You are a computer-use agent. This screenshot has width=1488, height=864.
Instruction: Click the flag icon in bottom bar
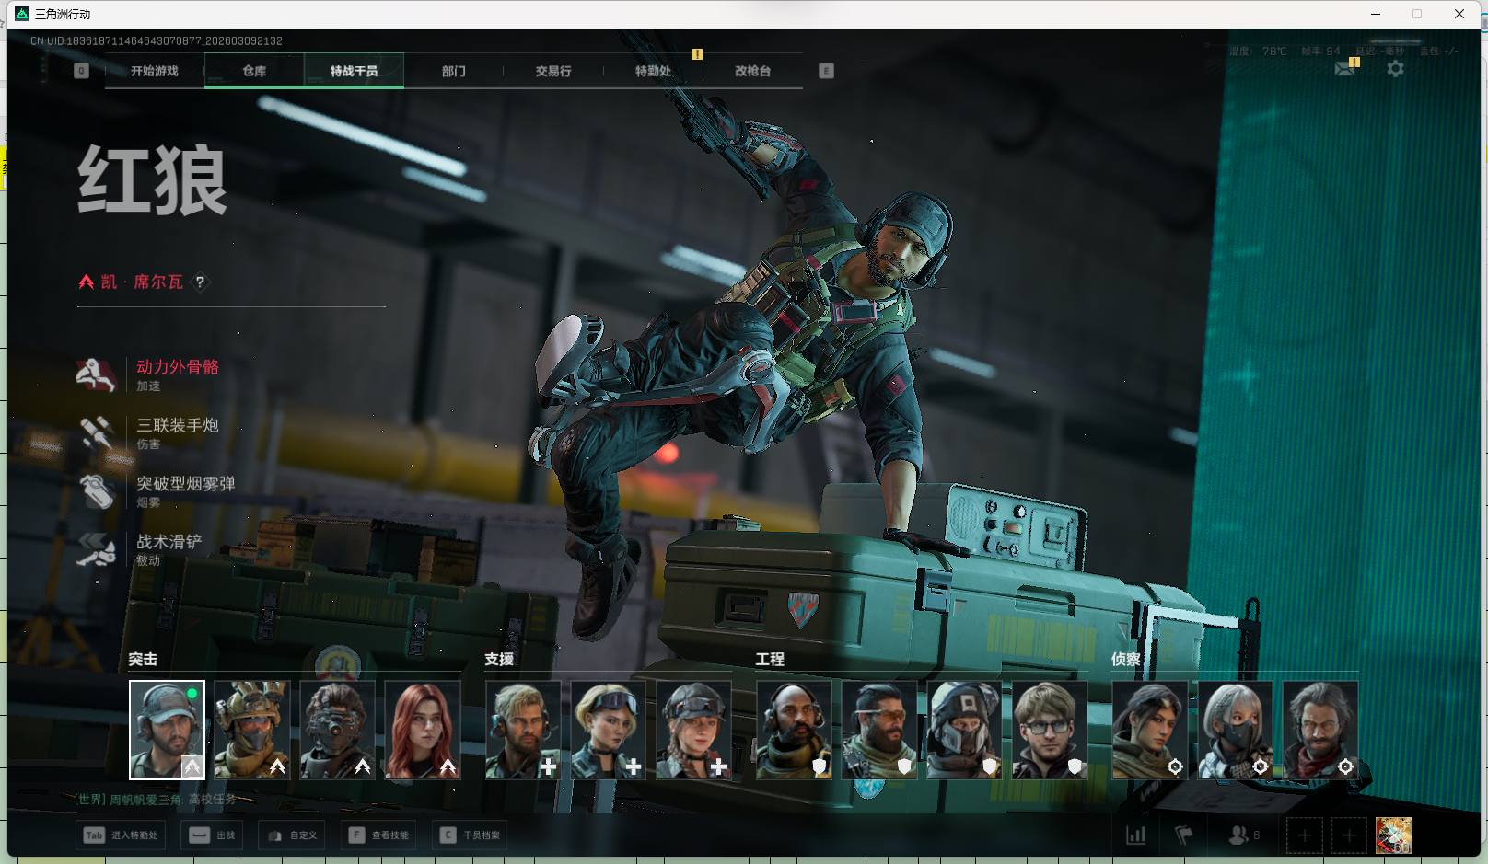(x=1184, y=835)
